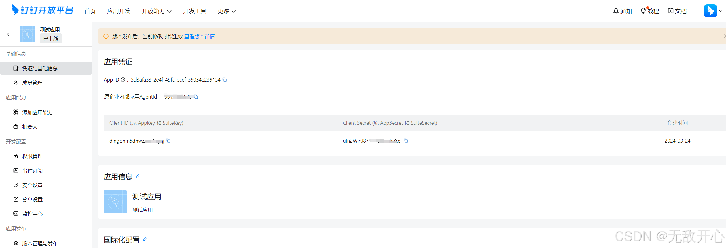Edit 国际化配置 via the pencil icon

145,239
